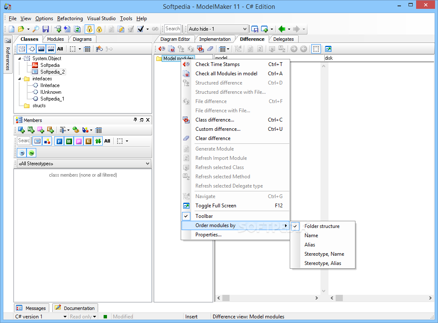Click the All filter button in Members toolbar
The width and height of the screenshot is (438, 323).
point(107,141)
